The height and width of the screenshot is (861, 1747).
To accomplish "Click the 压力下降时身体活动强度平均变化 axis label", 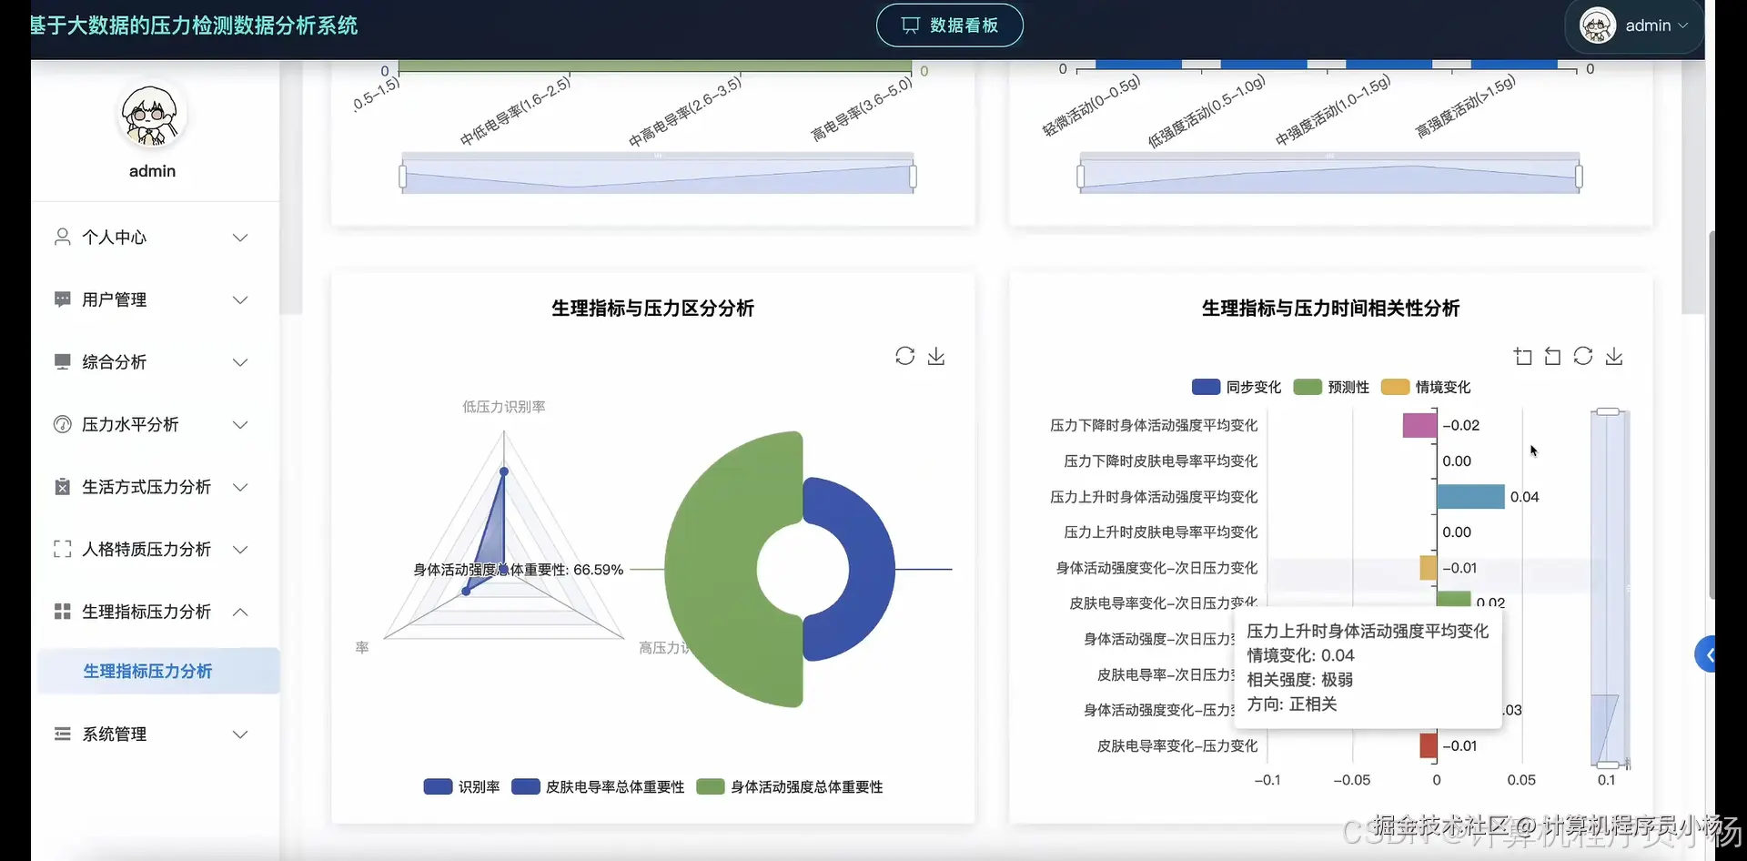I will pyautogui.click(x=1154, y=425).
